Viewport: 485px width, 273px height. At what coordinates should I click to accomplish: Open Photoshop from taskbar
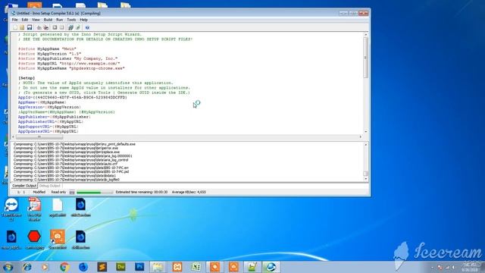click(x=139, y=267)
